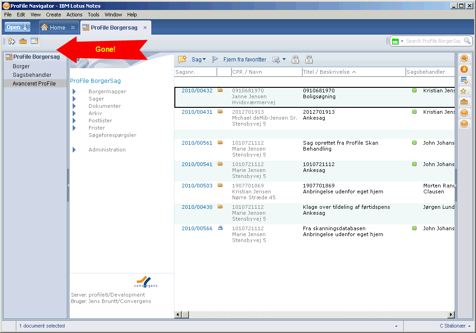
Task: Expand the Administration tree node
Action: point(74,150)
